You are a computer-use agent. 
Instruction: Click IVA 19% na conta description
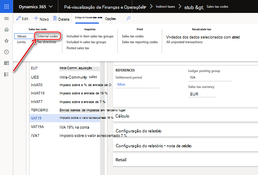coord(74,127)
